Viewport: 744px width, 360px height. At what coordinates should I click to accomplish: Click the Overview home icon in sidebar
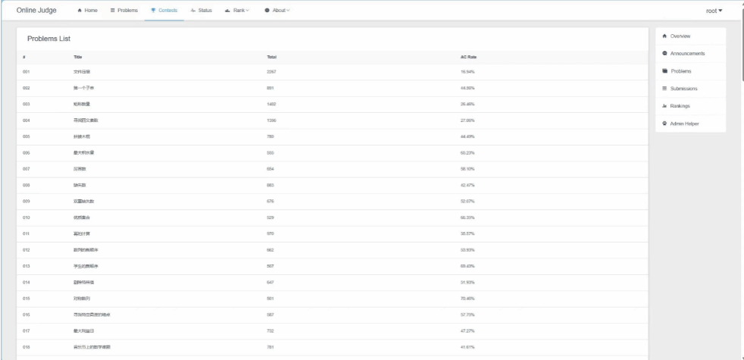pyautogui.click(x=664, y=36)
